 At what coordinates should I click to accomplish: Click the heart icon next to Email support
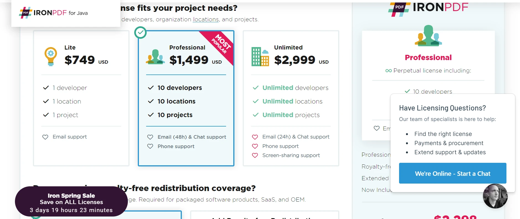[x=45, y=137]
